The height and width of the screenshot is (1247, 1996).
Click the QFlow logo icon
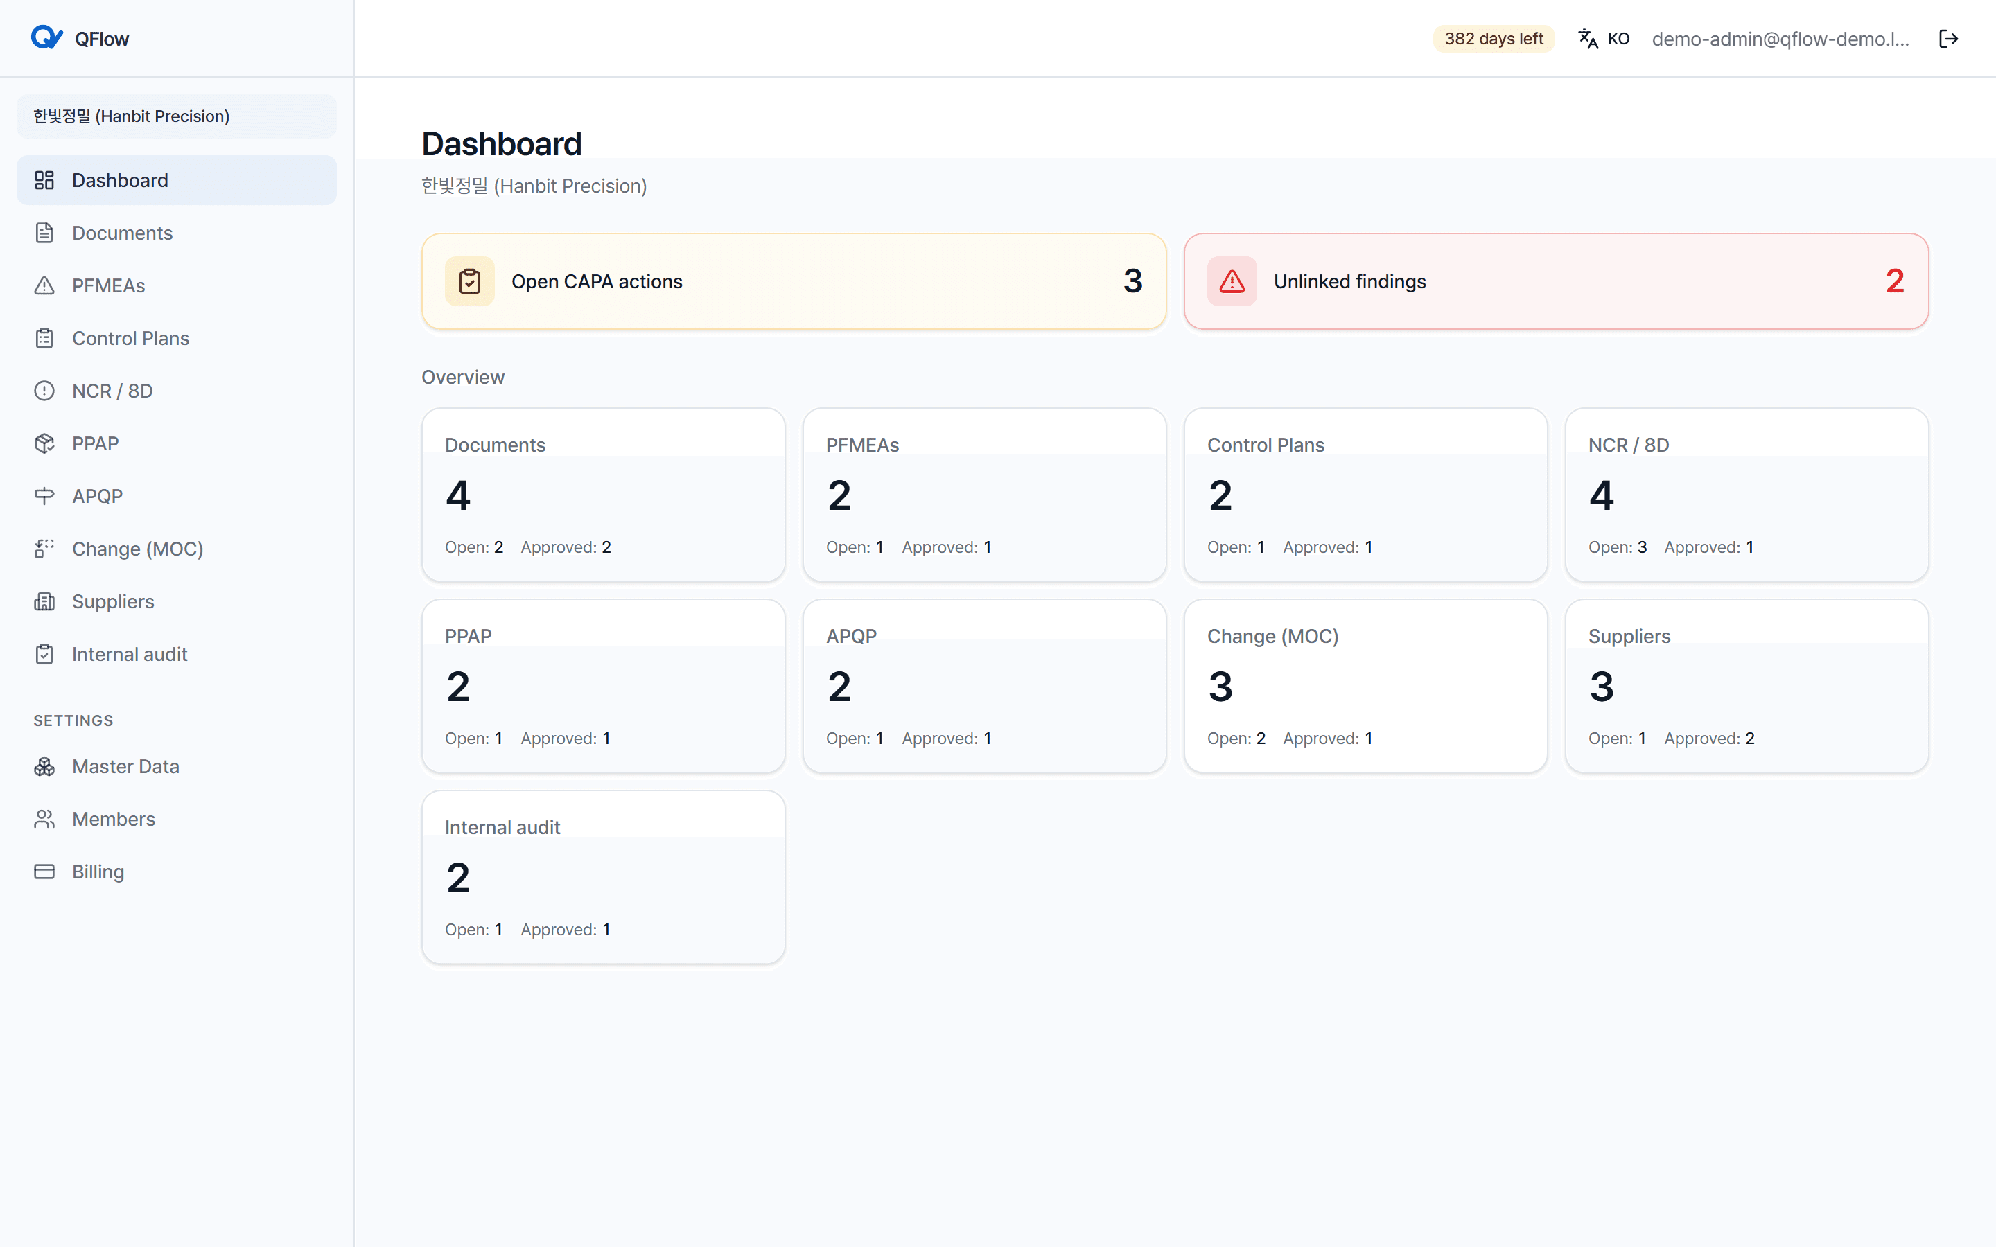tap(47, 38)
